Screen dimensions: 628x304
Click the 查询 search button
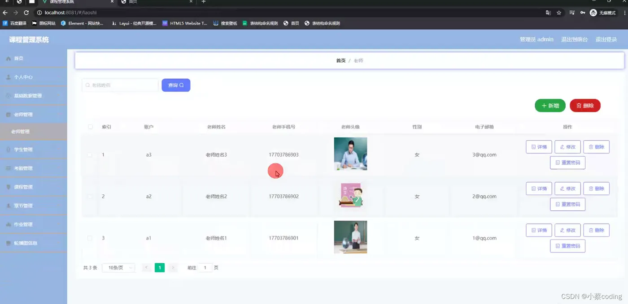point(176,85)
